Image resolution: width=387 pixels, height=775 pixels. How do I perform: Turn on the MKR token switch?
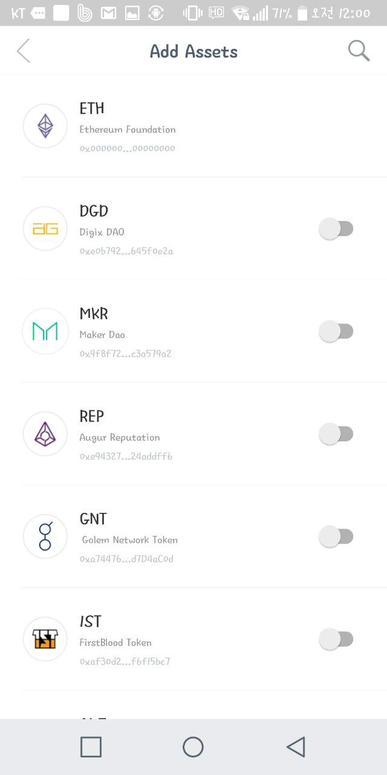point(337,331)
